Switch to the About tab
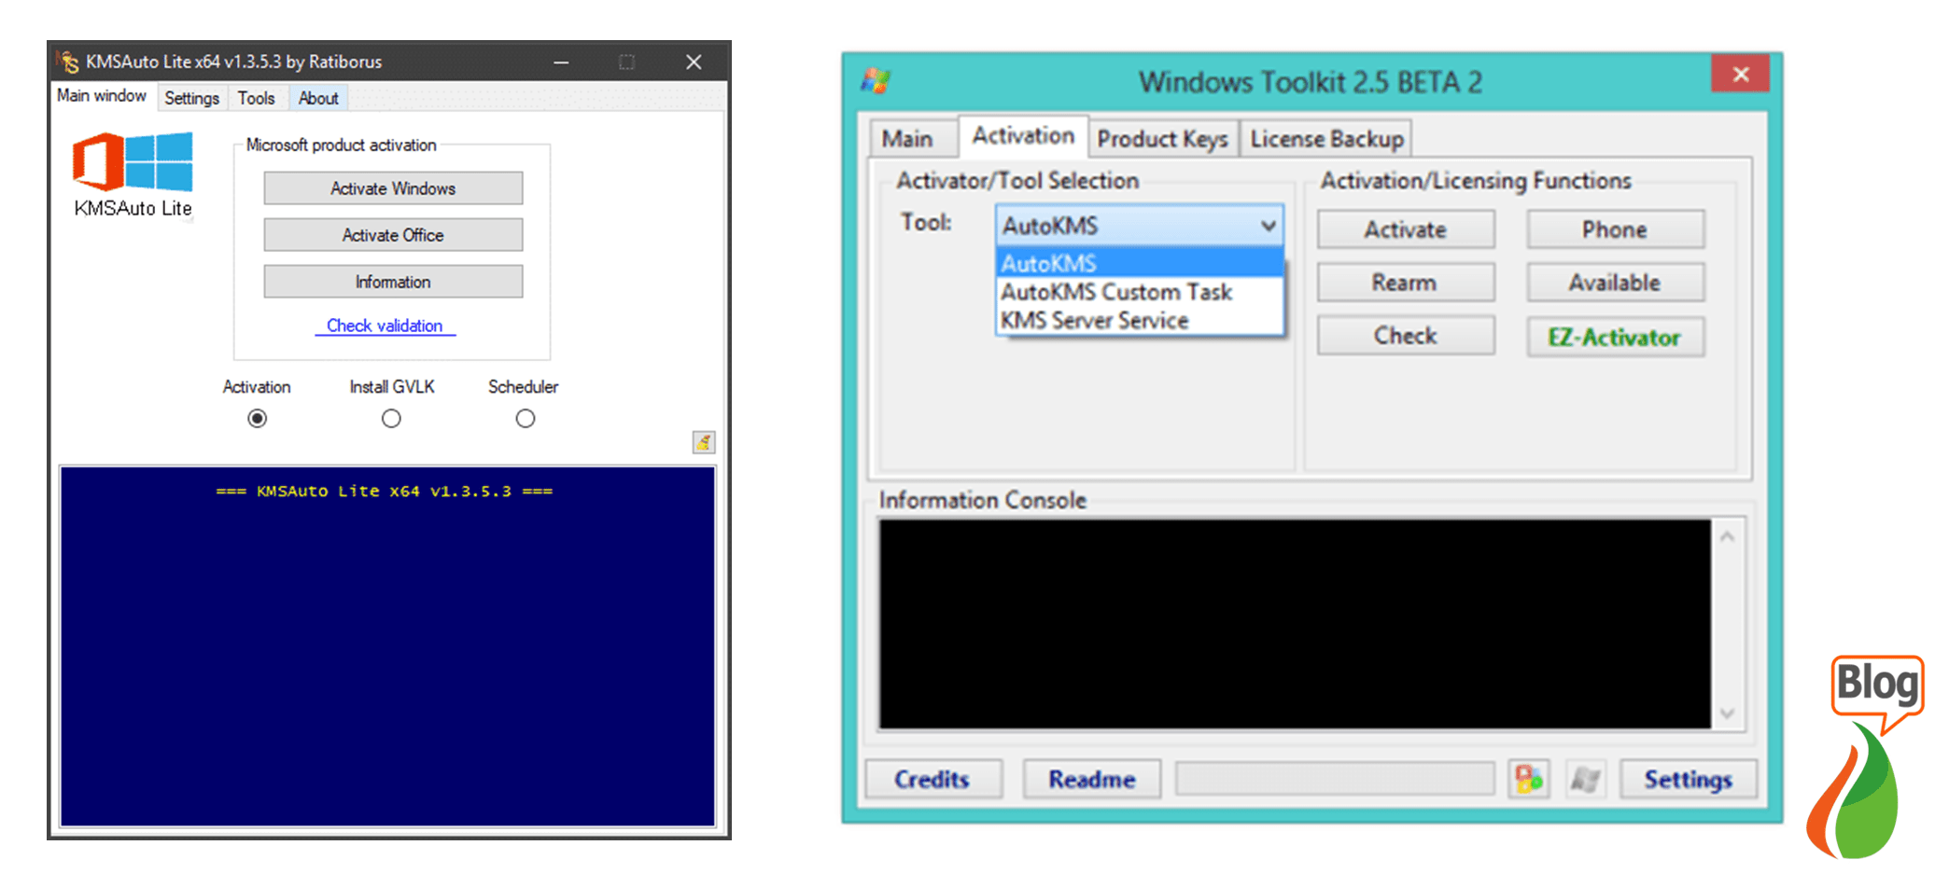The image size is (1949, 887). coord(318,98)
